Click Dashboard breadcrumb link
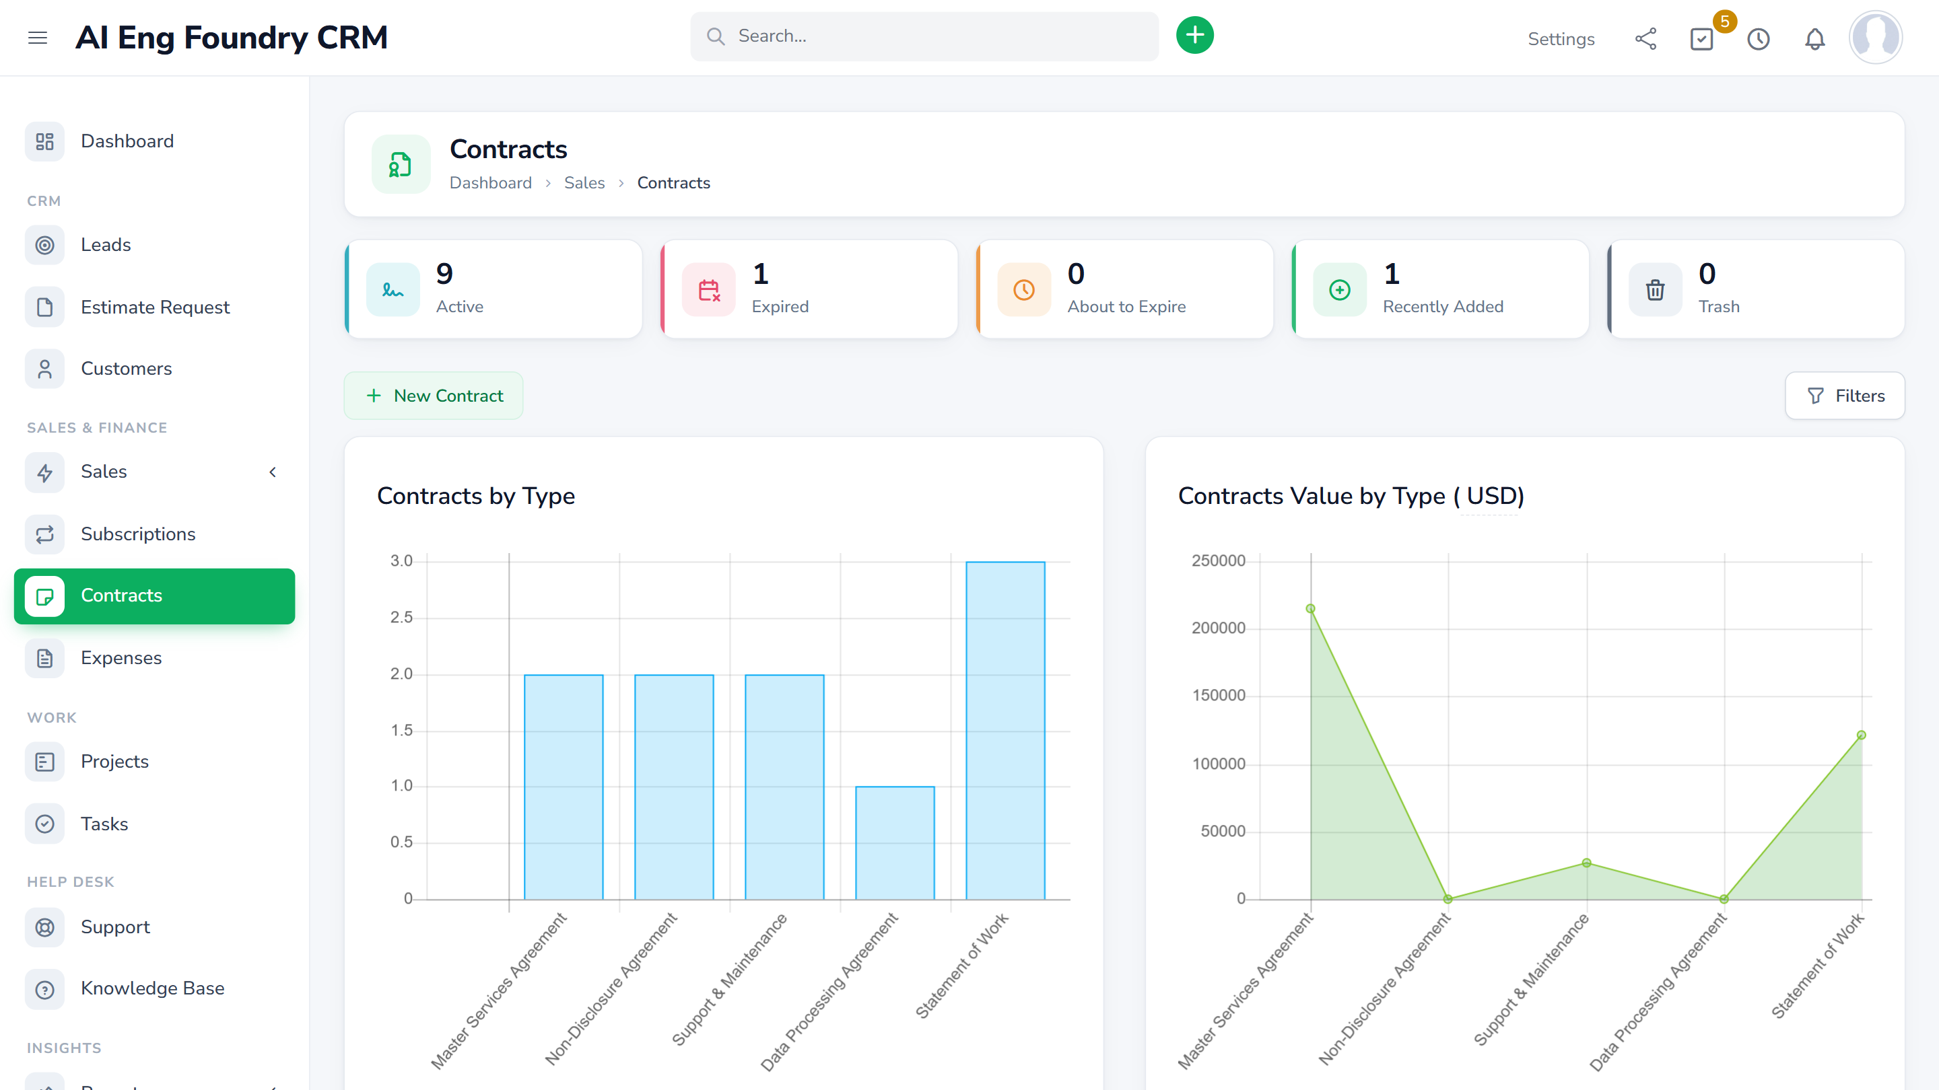Image resolution: width=1939 pixels, height=1090 pixels. click(x=490, y=183)
